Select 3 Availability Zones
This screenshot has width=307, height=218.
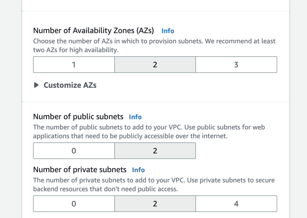pyautogui.click(x=236, y=64)
